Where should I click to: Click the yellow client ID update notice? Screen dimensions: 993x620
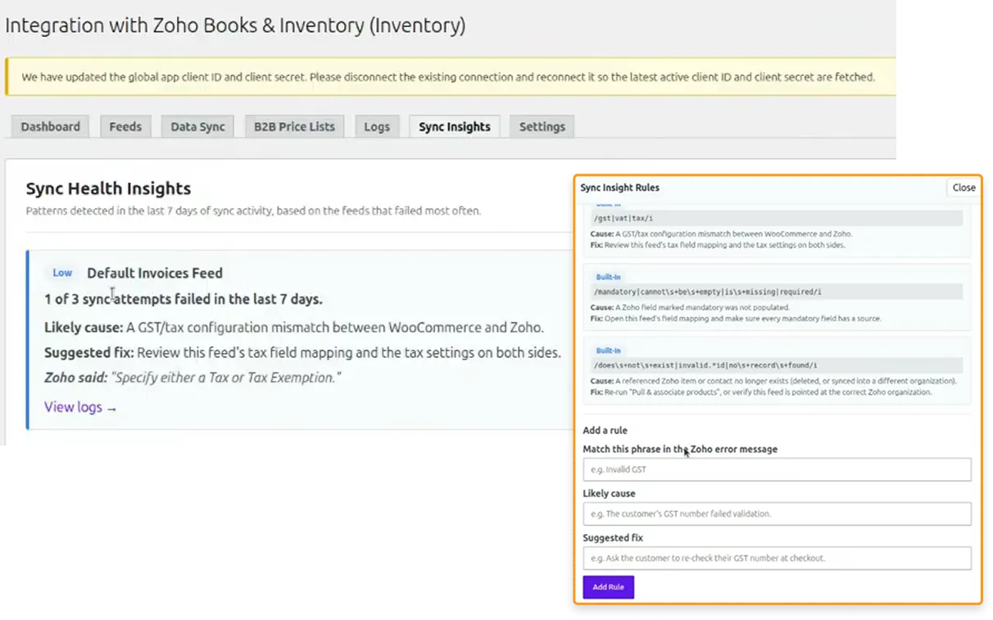pos(451,77)
